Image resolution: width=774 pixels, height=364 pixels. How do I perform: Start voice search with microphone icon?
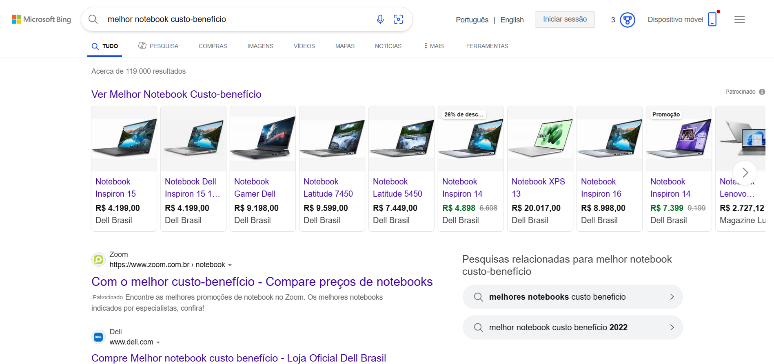click(x=380, y=19)
